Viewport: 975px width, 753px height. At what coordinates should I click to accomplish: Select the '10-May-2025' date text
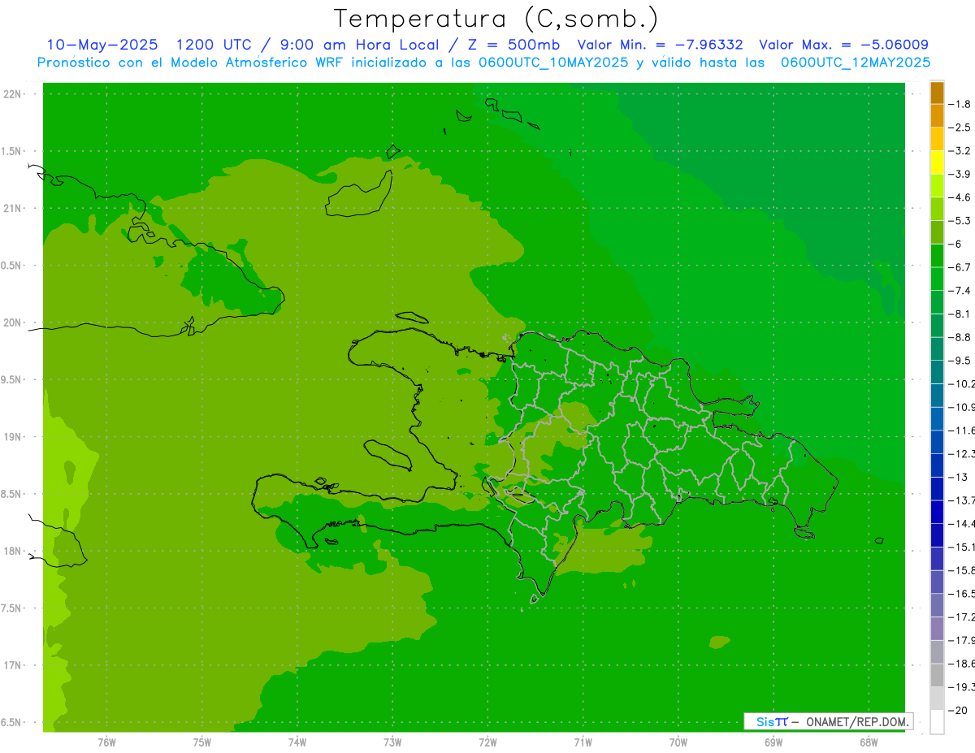click(102, 45)
